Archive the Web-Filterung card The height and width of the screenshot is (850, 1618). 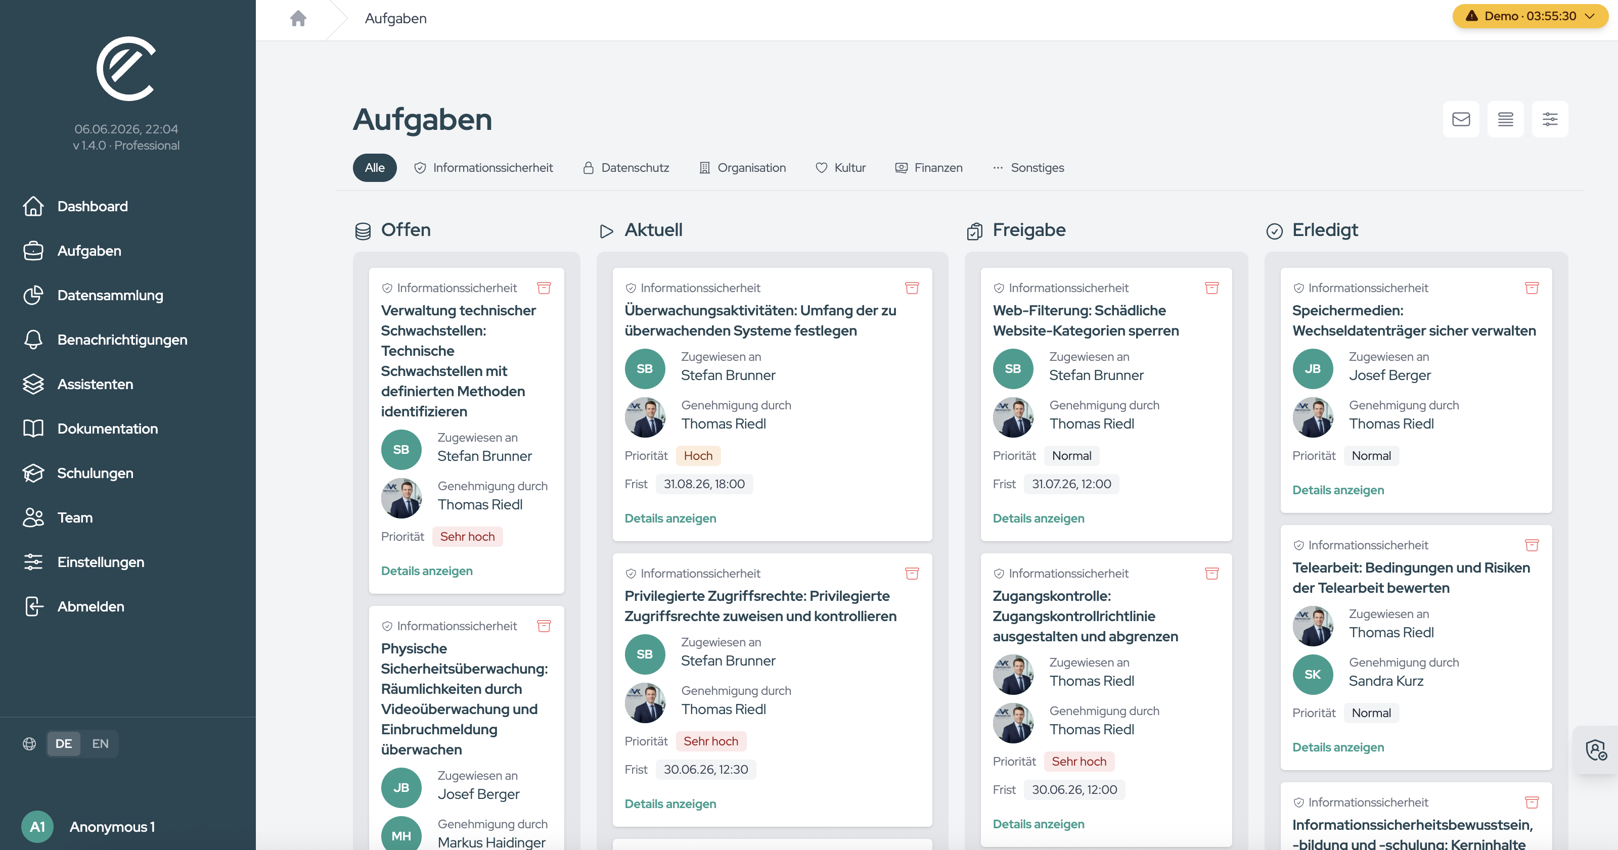1211,288
